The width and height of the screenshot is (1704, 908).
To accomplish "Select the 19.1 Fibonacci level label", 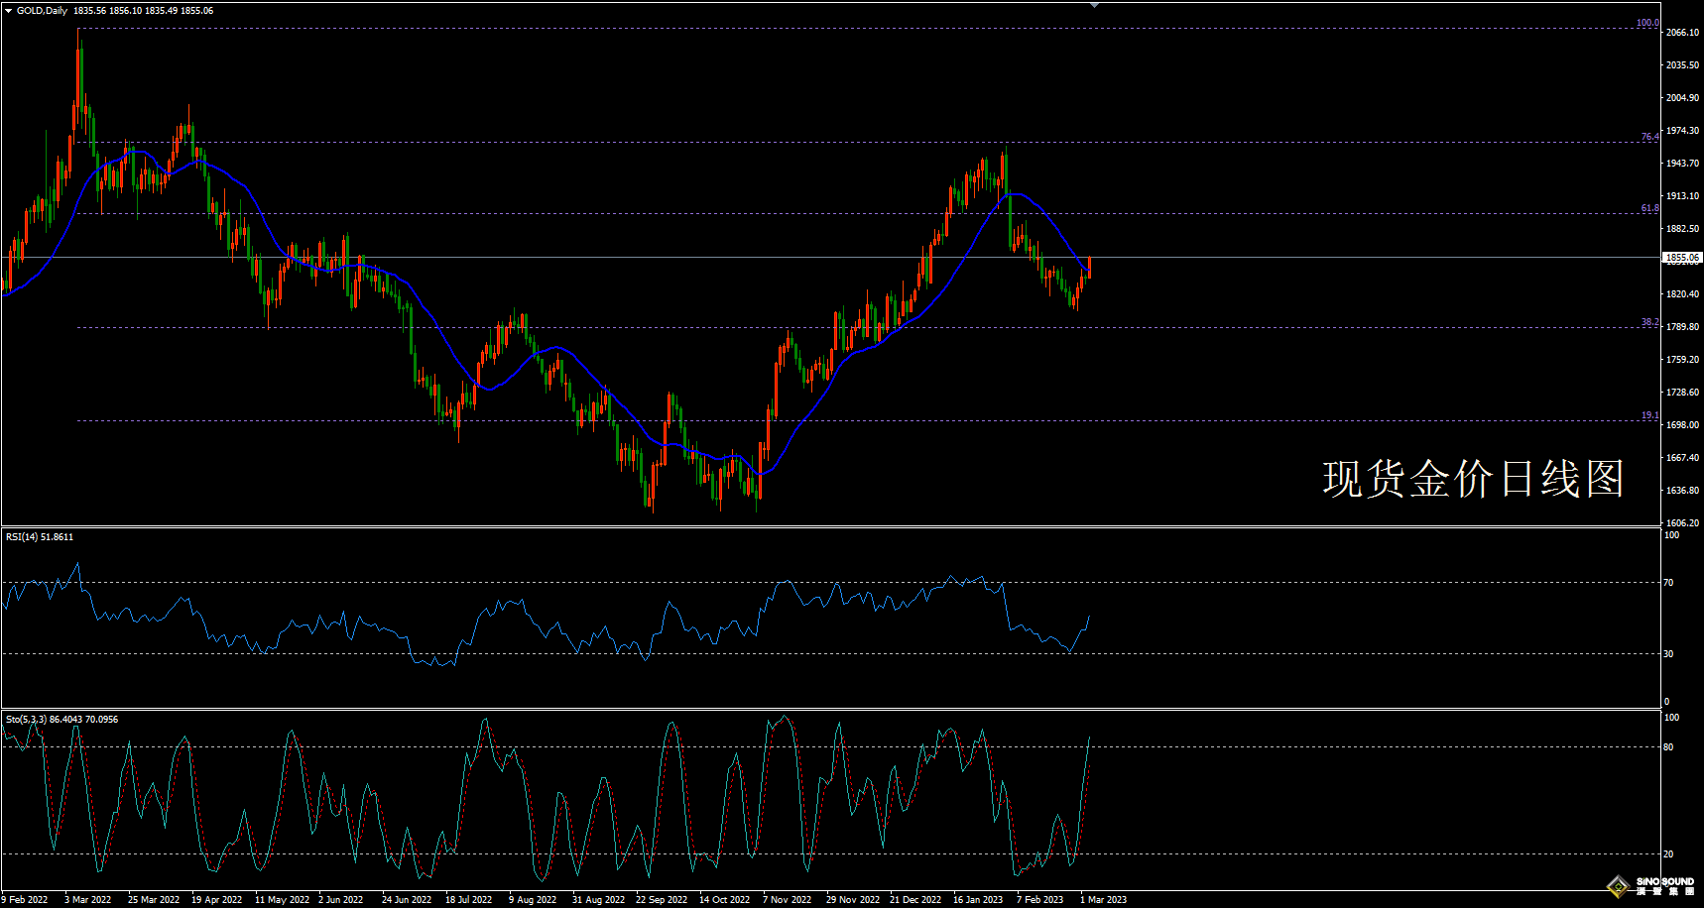I will (1649, 415).
